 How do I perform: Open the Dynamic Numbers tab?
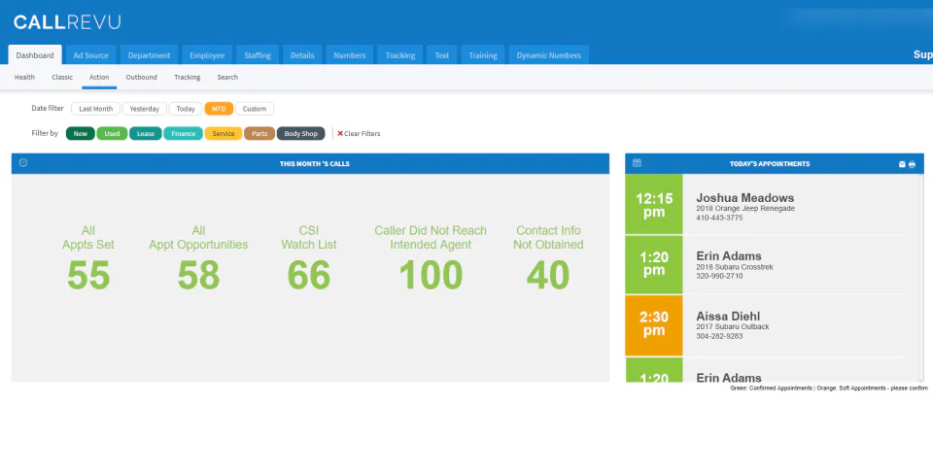548,55
